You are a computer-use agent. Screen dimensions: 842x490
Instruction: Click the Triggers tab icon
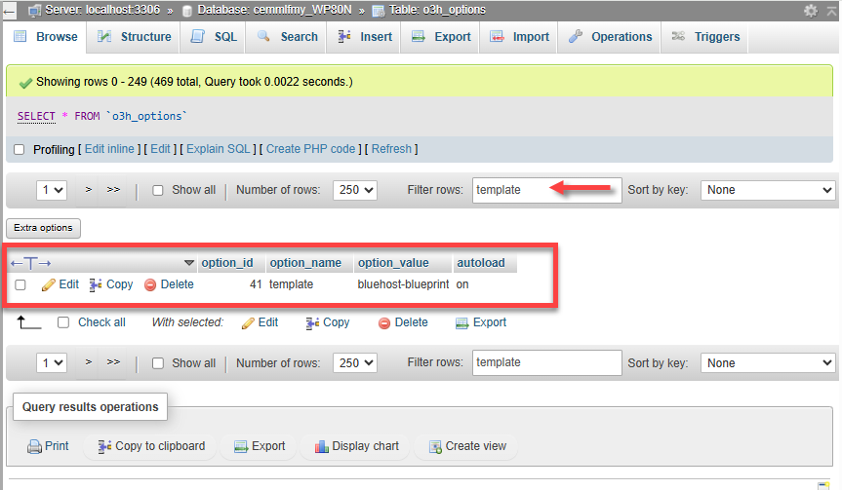pyautogui.click(x=678, y=36)
